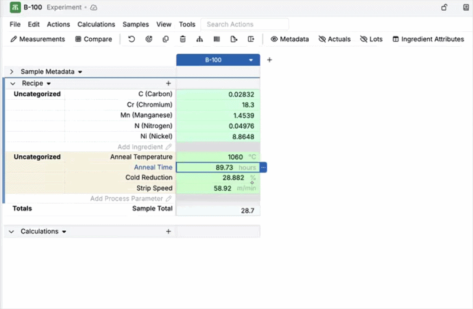
Task: Open the Actions menu
Action: pyautogui.click(x=58, y=24)
